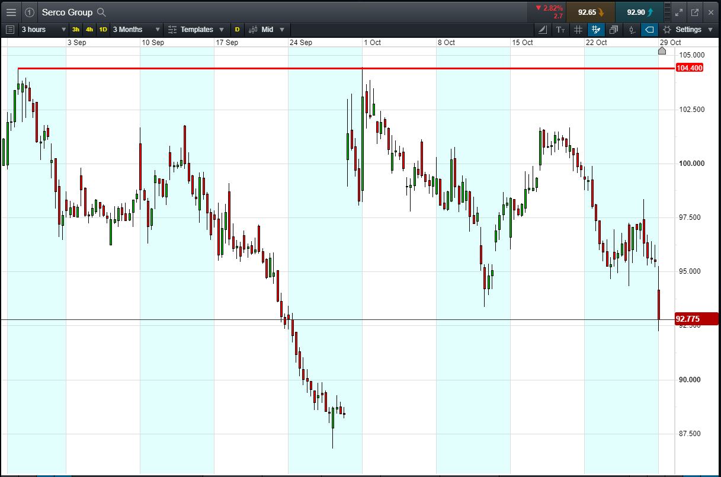Image resolution: width=721 pixels, height=477 pixels.
Task: Click the candlestick chart type icon
Action: (x=632, y=29)
